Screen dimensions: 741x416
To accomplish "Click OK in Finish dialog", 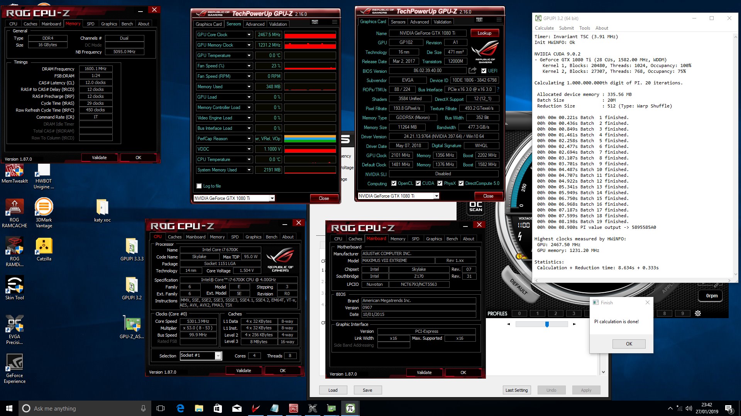I will click(x=629, y=344).
